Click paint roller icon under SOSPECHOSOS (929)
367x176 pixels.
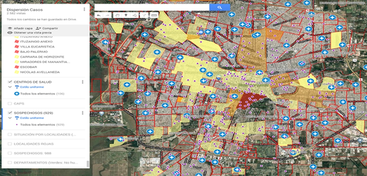click(16, 118)
